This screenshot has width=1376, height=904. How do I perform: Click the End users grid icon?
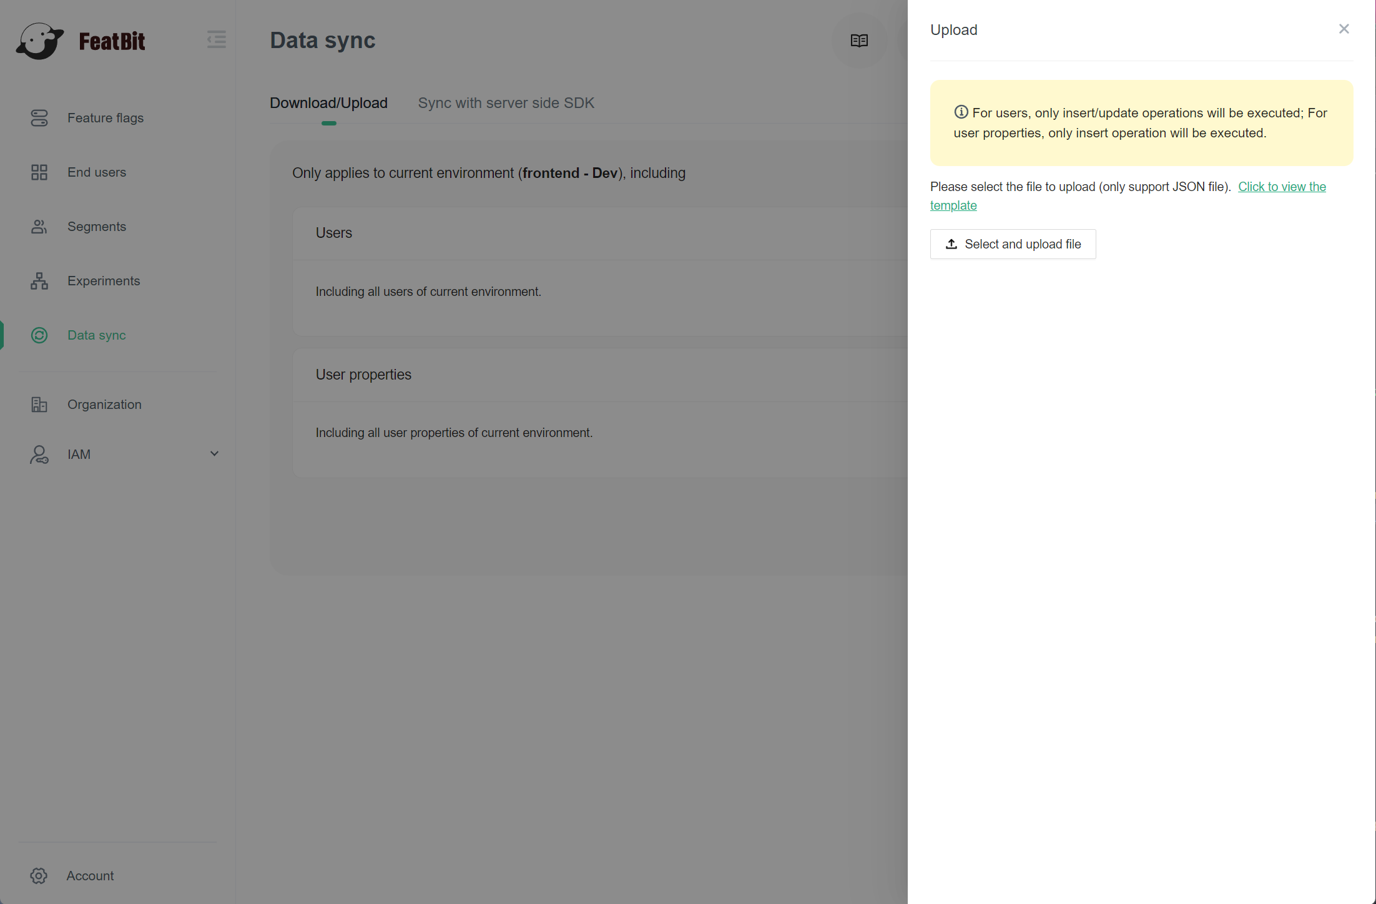pos(39,172)
